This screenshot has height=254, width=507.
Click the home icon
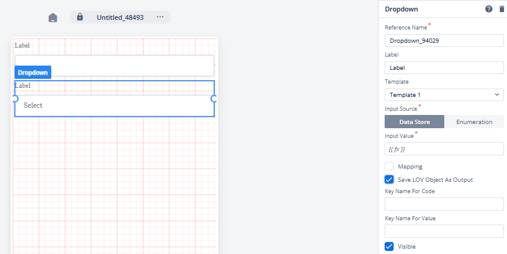[x=52, y=17]
